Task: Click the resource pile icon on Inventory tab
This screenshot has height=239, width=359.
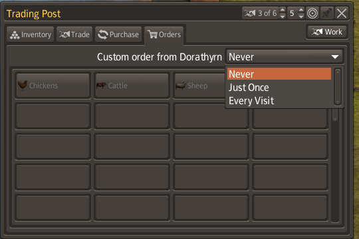Action: point(15,35)
